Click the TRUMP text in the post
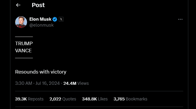Viewport: 196px width, 109px height. pyautogui.click(x=24, y=43)
